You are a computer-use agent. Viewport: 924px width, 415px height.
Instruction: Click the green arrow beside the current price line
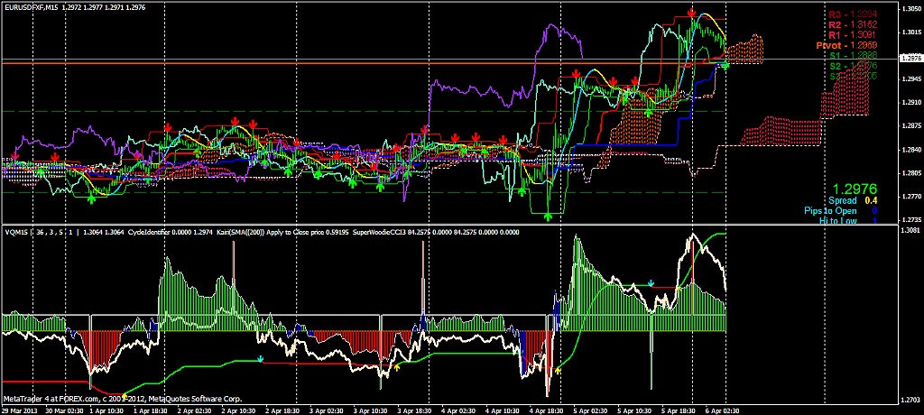tap(725, 65)
